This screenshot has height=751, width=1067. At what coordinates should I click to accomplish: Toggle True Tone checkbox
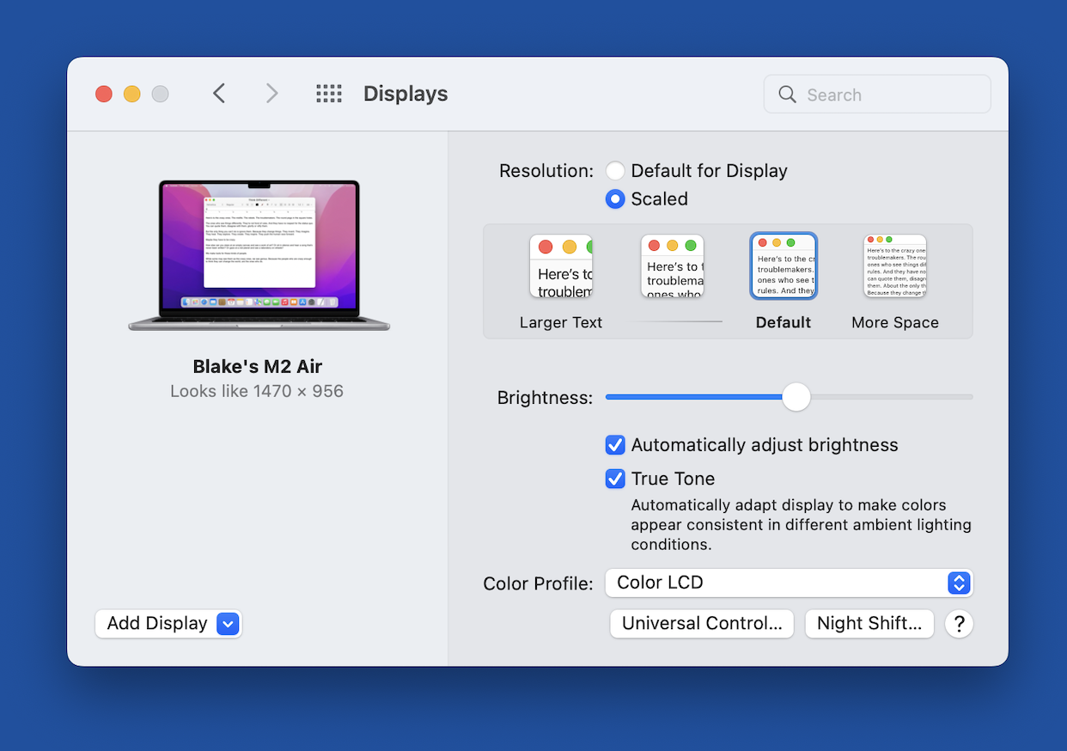615,479
